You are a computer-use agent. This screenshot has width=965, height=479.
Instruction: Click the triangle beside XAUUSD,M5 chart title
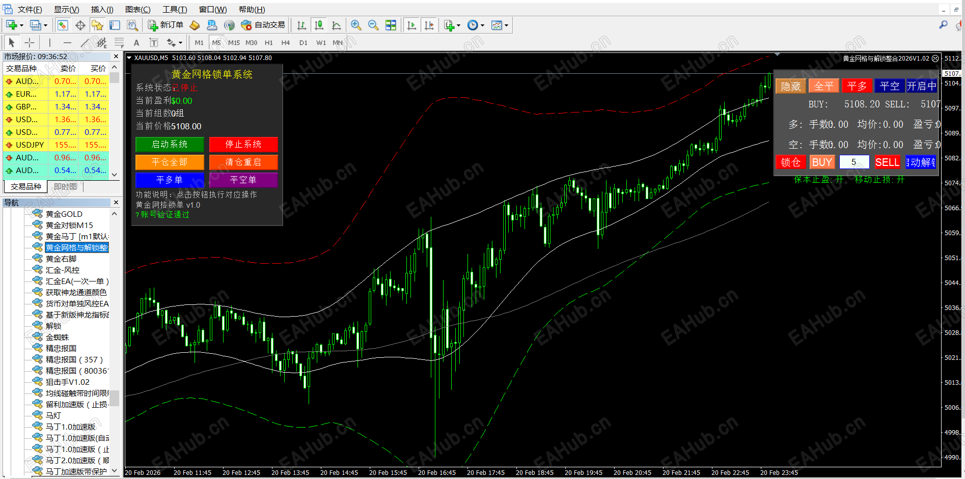(129, 58)
